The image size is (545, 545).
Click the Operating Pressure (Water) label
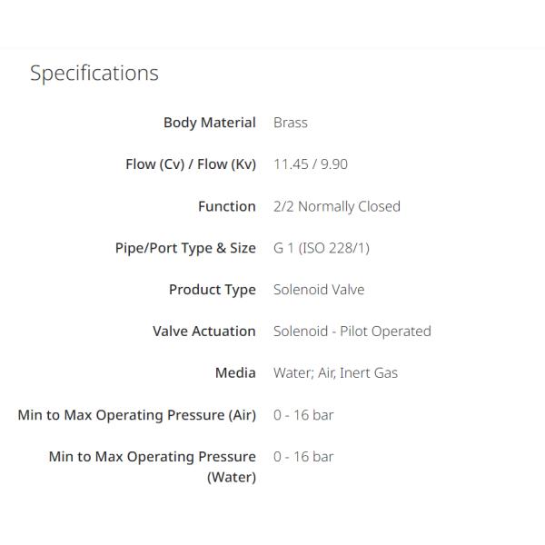(152, 466)
